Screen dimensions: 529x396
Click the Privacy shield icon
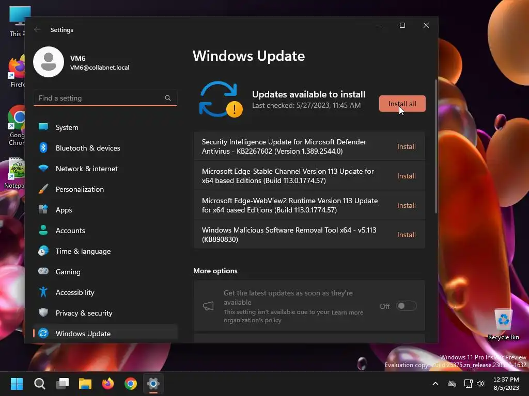[43, 312]
